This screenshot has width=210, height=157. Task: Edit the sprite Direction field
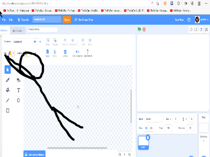tap(190, 128)
